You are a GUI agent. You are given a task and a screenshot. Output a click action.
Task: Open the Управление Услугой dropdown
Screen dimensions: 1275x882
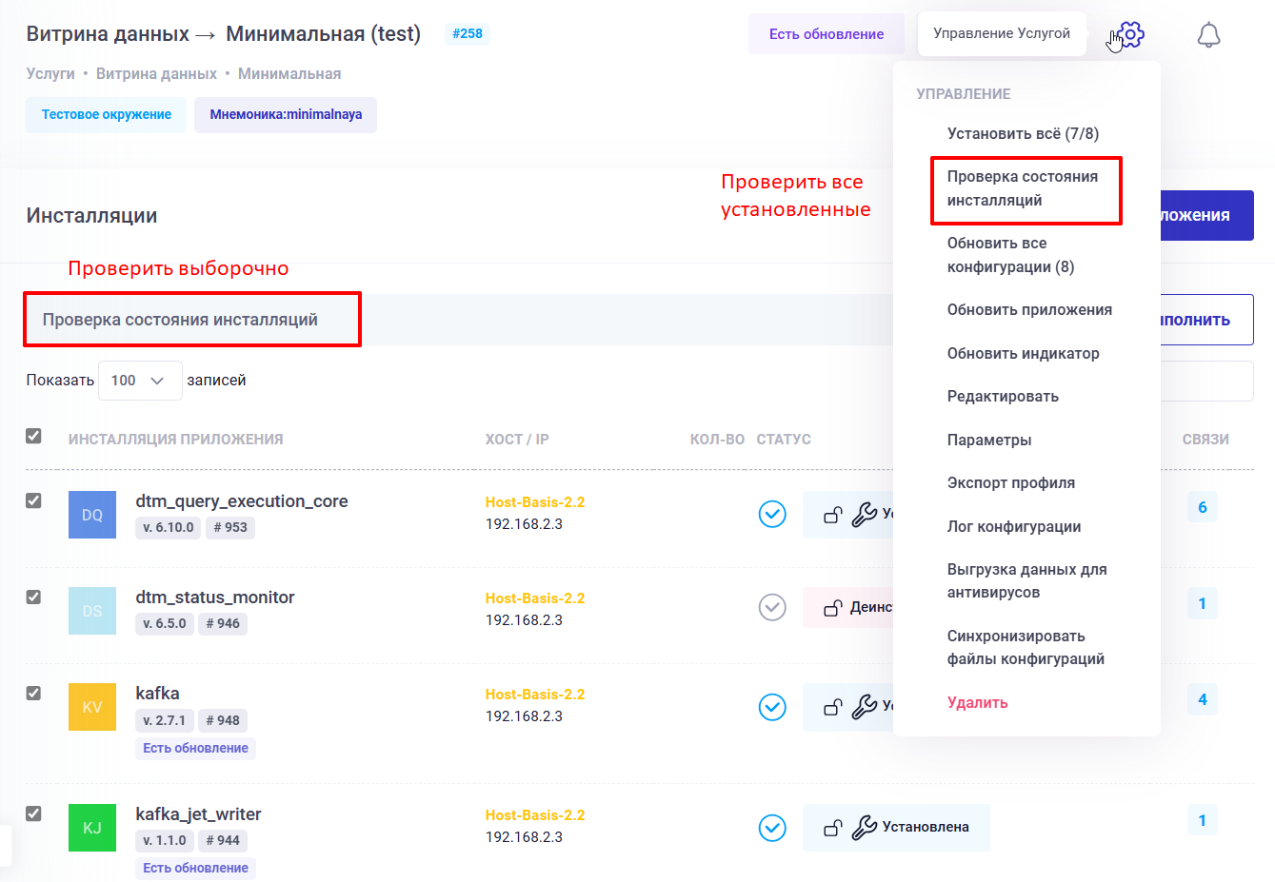coord(1001,33)
